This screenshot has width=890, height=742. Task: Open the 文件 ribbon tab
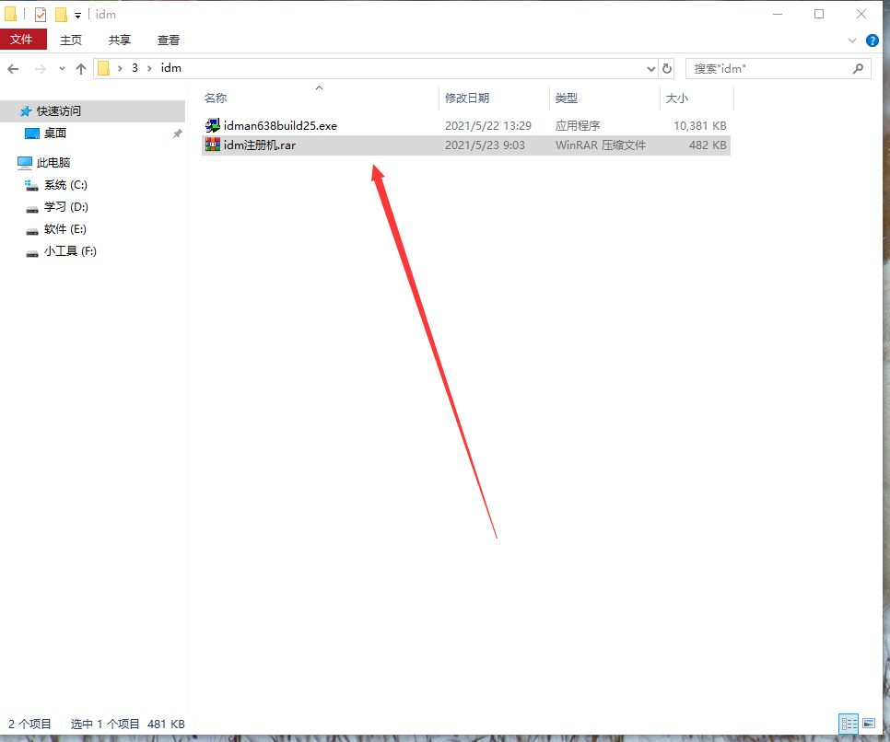(23, 40)
